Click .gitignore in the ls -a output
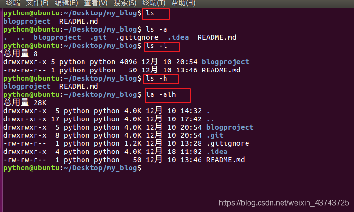 click(137, 37)
